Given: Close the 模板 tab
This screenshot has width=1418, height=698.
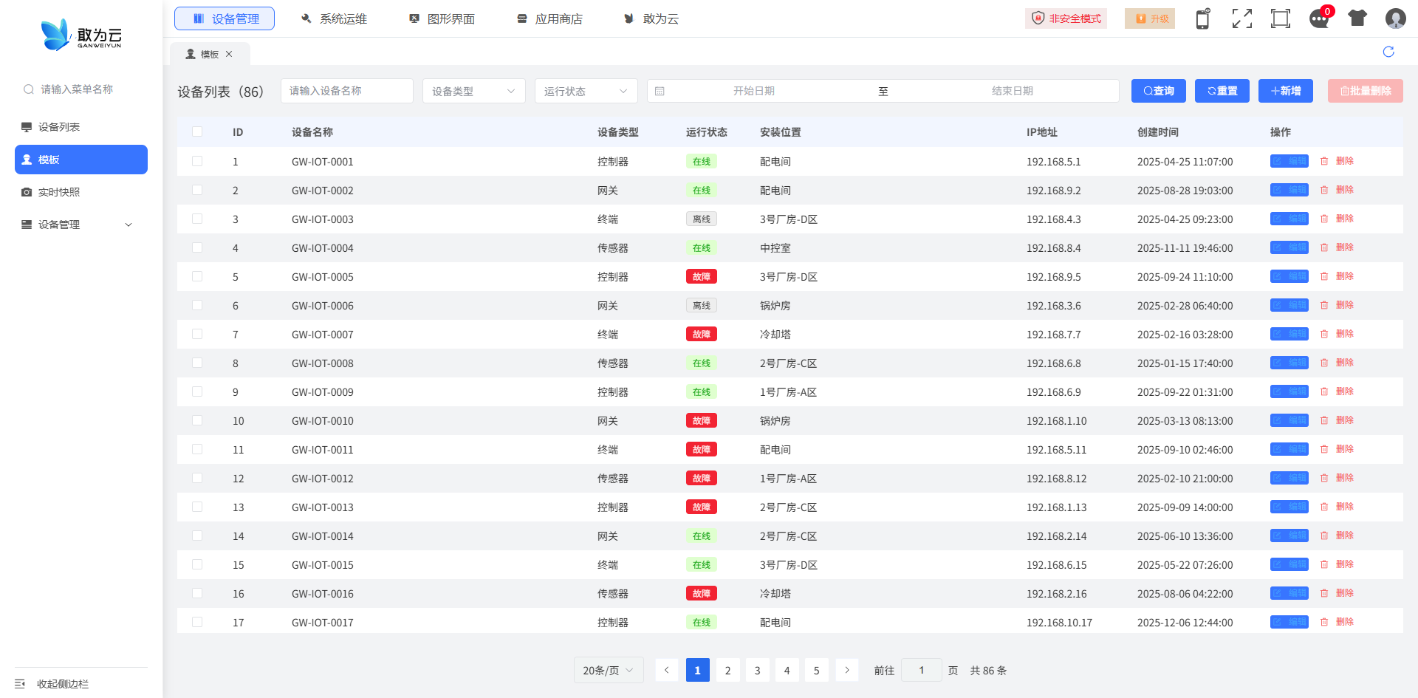Looking at the screenshot, I should click(x=229, y=54).
